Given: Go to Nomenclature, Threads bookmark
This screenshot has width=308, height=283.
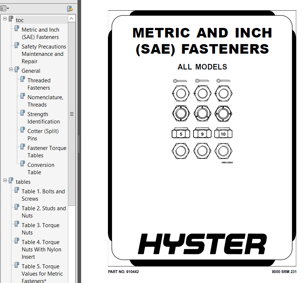Looking at the screenshot, I should click(x=46, y=101).
